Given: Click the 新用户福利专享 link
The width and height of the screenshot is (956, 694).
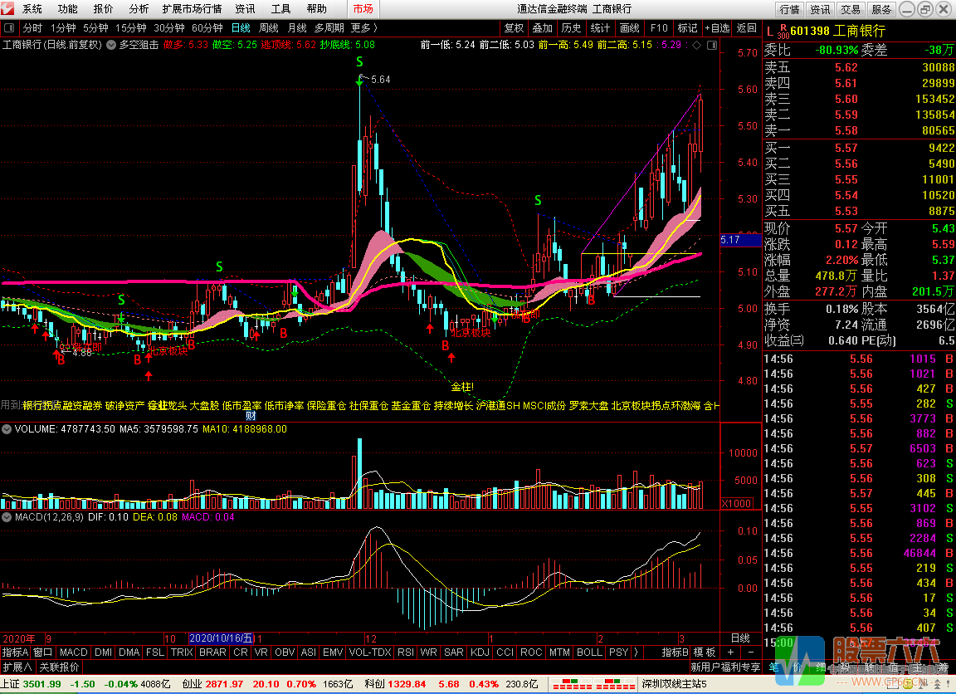Looking at the screenshot, I should tap(725, 667).
